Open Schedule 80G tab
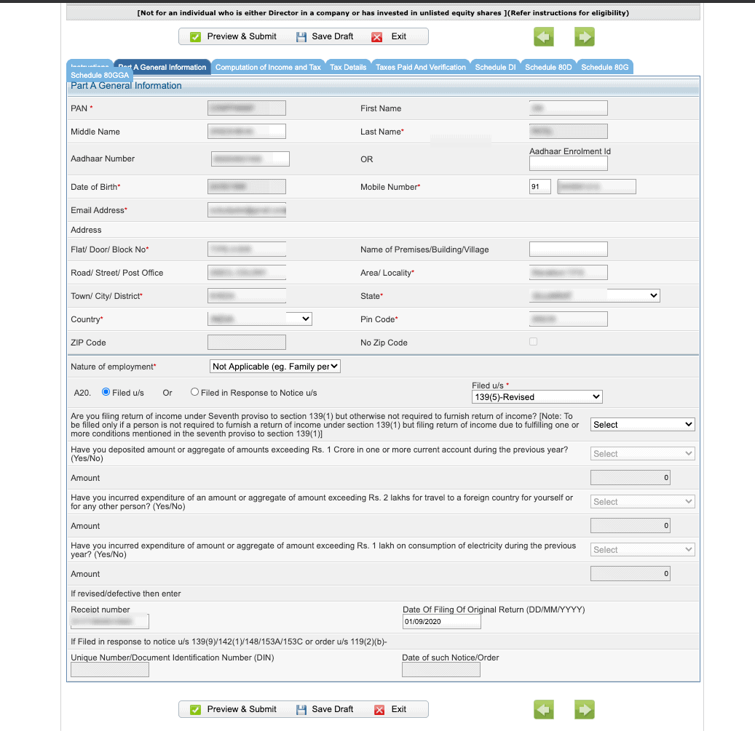Viewport: 755px width, 731px height. click(x=605, y=68)
